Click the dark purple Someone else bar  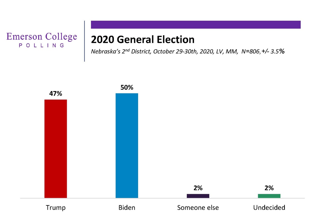198,196
